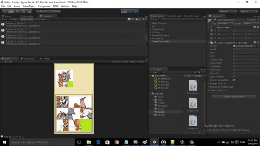Select the Scale tool in the toolbar

[24, 11]
